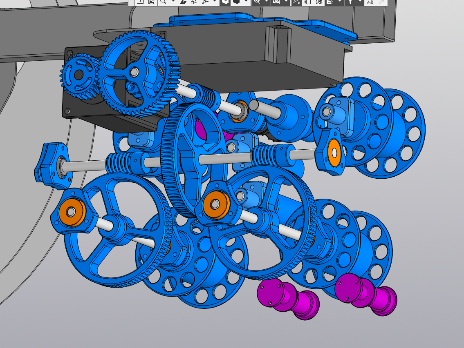Screen dimensions: 464x348
Task: Select the right magenta spool
Action: pyautogui.click(x=366, y=294)
